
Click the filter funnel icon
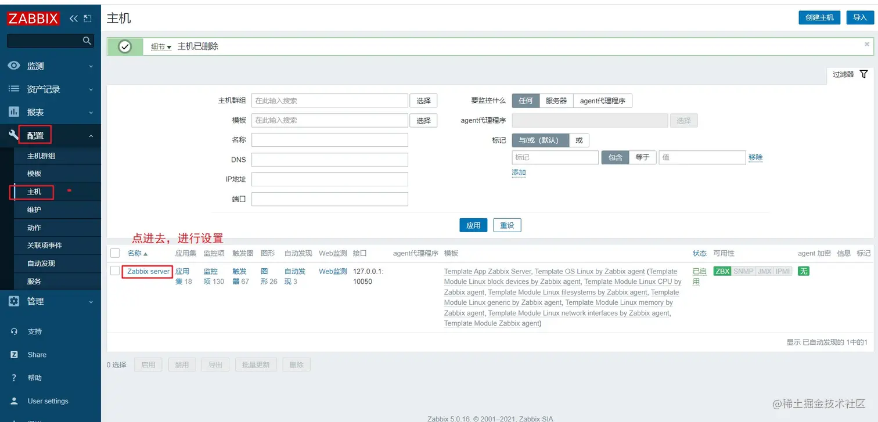pyautogui.click(x=863, y=74)
